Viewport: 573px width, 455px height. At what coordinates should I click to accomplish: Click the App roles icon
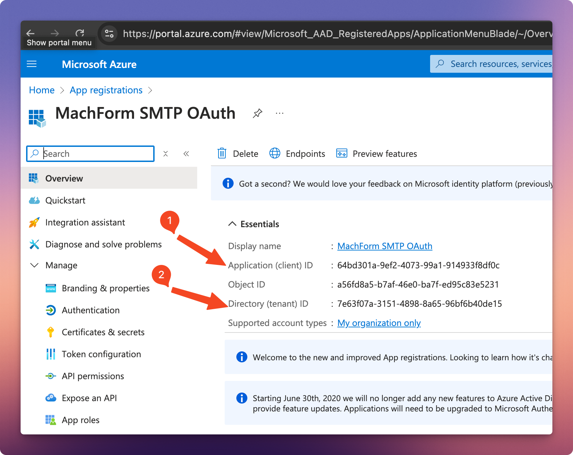(x=51, y=420)
